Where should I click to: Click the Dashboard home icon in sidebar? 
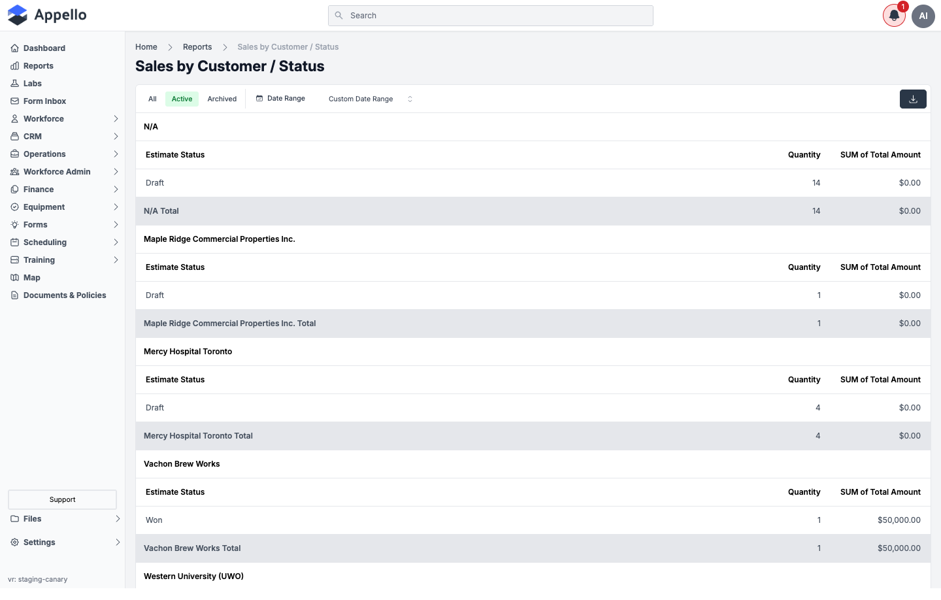click(x=14, y=48)
